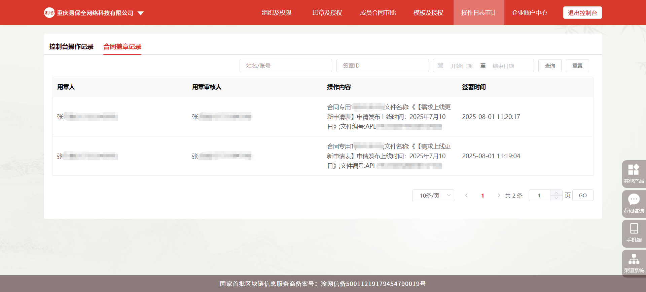
Task: Click the 其他产品 sidebar icon
Action: [x=634, y=170]
